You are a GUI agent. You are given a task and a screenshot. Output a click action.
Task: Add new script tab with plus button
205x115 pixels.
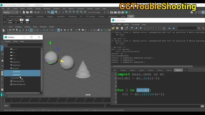pos(185,70)
